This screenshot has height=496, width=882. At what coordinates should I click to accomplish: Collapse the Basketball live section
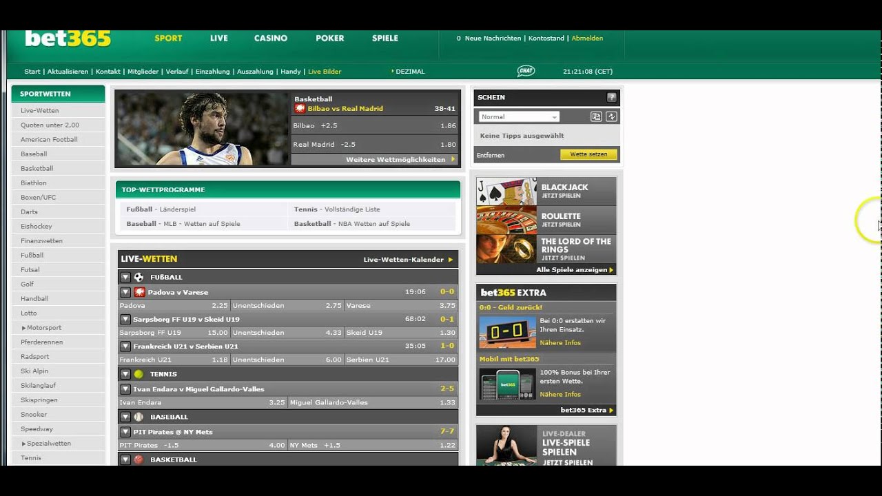(x=125, y=459)
